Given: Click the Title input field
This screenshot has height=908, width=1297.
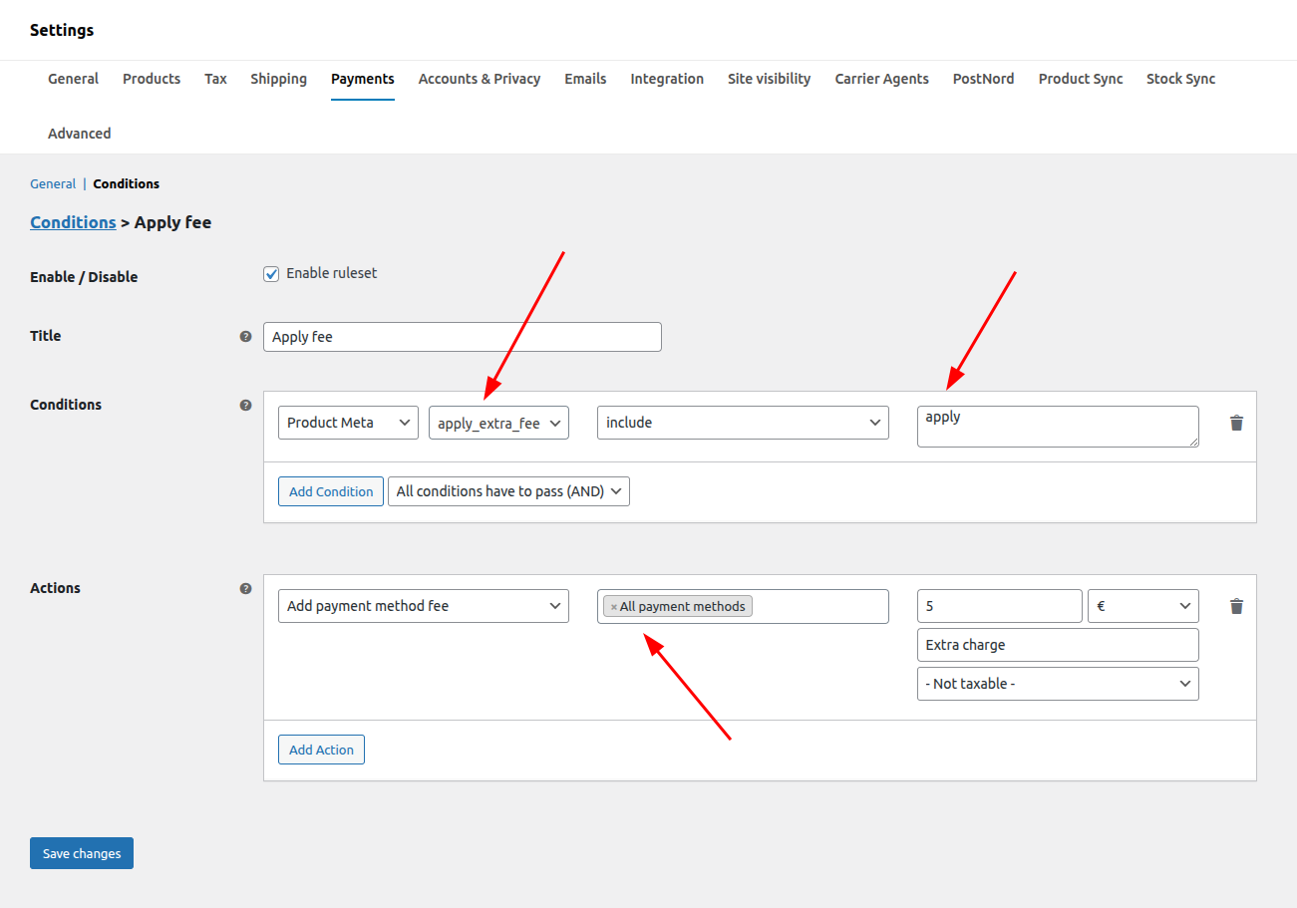Looking at the screenshot, I should (462, 337).
